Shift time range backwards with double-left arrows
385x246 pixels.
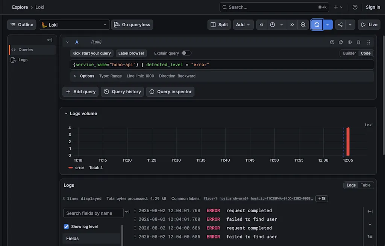click(x=262, y=24)
